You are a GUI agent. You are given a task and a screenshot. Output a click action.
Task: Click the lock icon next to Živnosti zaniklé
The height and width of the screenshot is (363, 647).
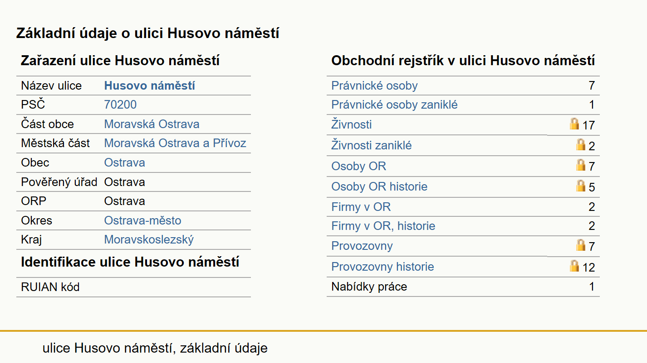(581, 144)
